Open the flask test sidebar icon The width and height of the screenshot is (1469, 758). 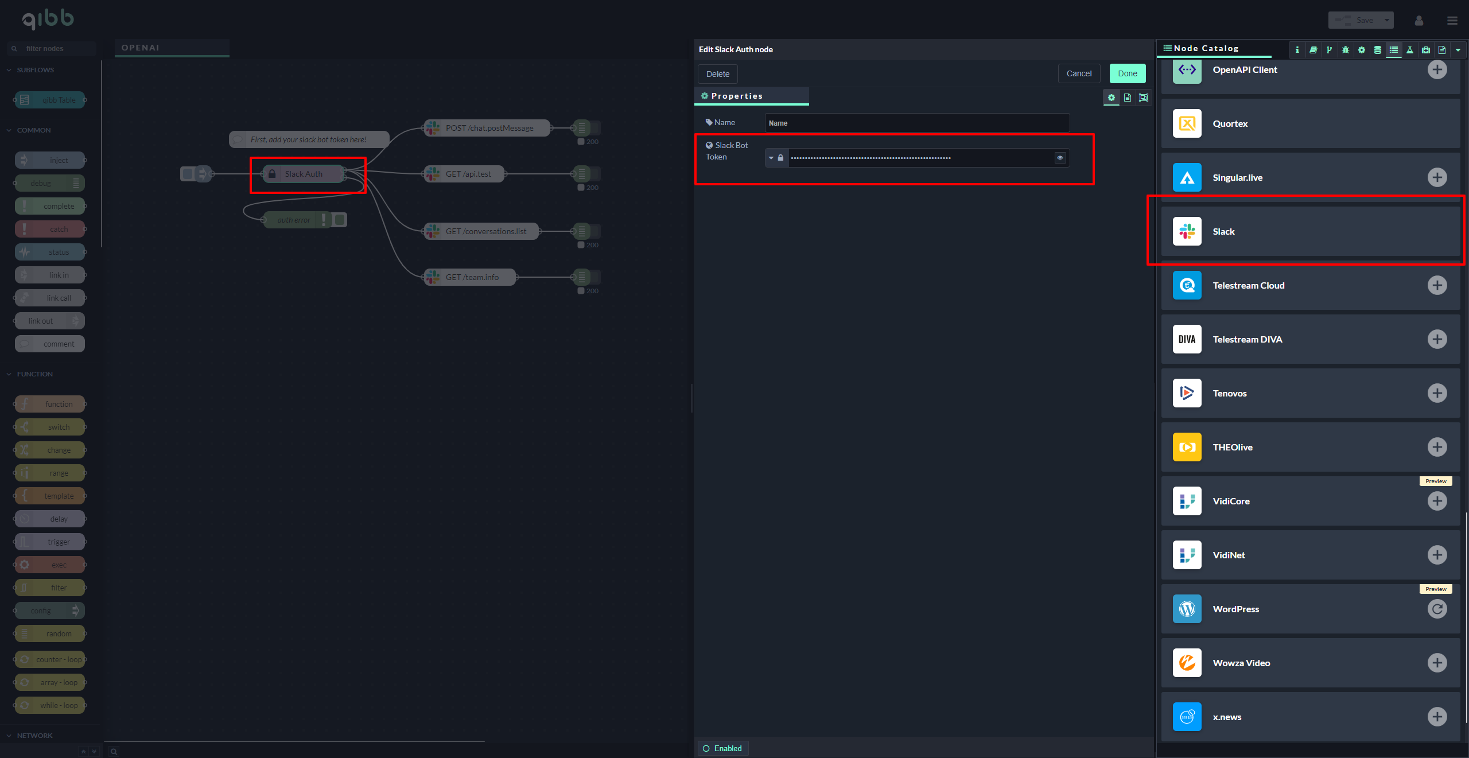pyautogui.click(x=1409, y=50)
